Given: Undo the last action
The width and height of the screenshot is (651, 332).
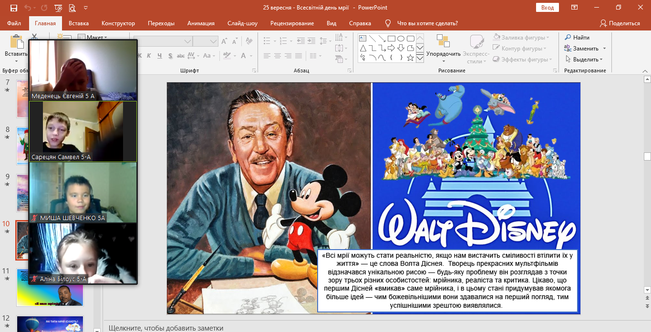Looking at the screenshot, I should [x=28, y=8].
